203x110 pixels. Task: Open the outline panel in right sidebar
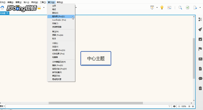200,19
